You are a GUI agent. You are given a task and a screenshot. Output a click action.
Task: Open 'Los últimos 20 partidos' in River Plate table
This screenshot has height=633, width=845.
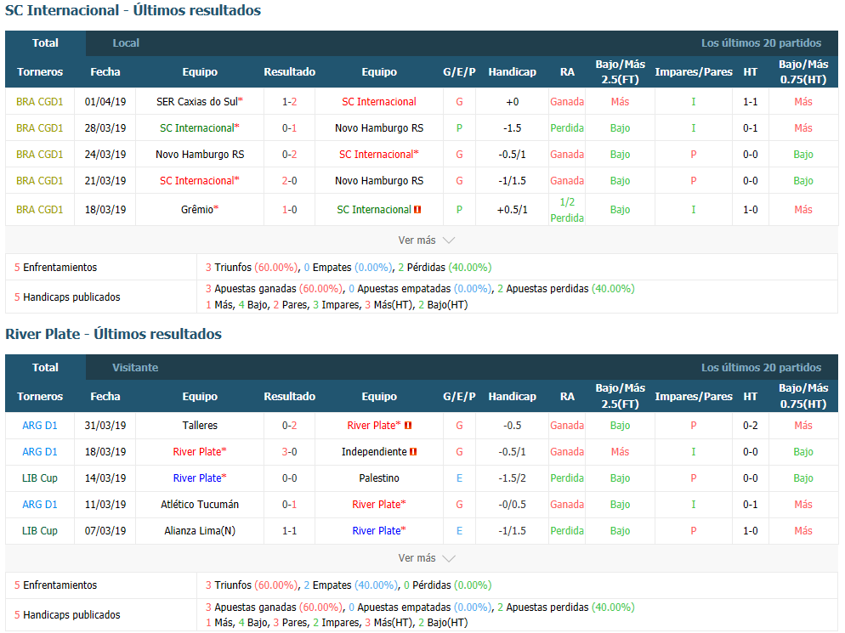[761, 367]
